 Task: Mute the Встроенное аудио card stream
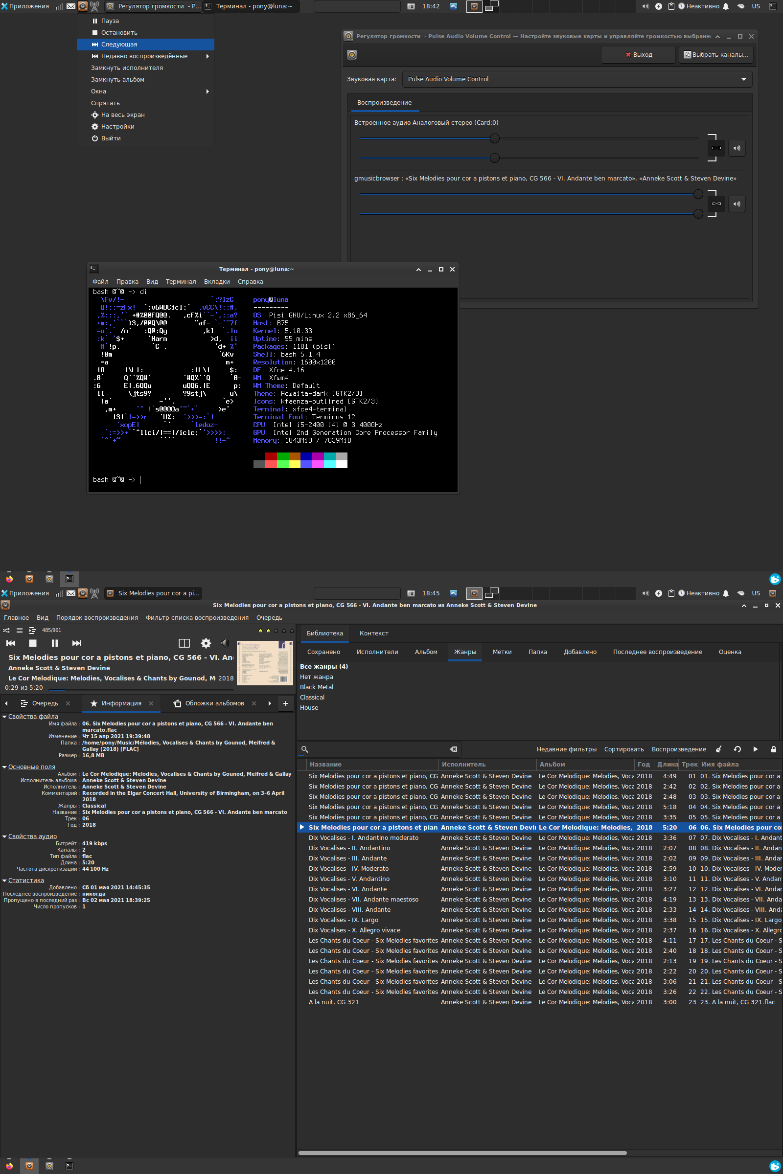click(x=737, y=148)
